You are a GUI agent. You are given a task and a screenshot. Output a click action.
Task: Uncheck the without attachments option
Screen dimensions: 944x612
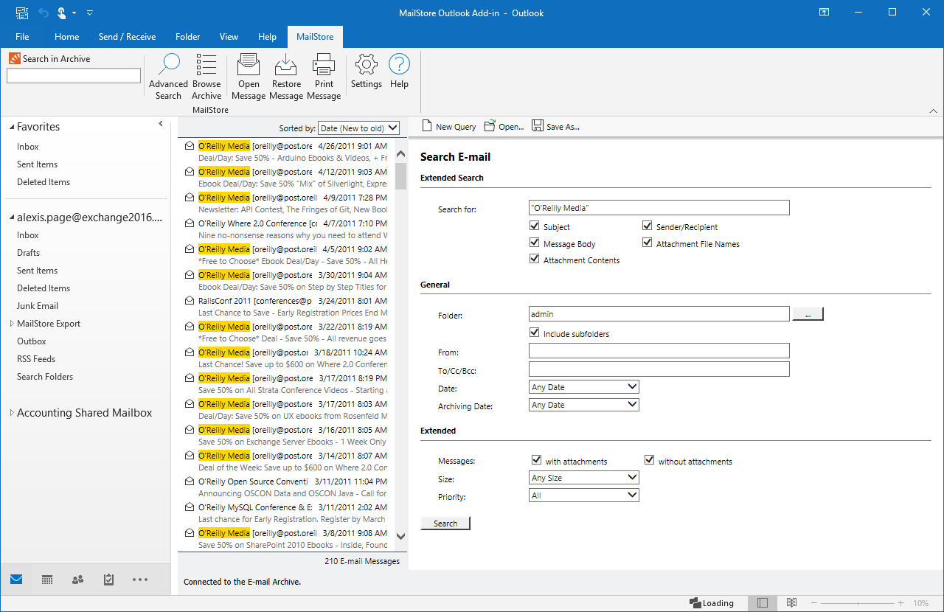649,461
